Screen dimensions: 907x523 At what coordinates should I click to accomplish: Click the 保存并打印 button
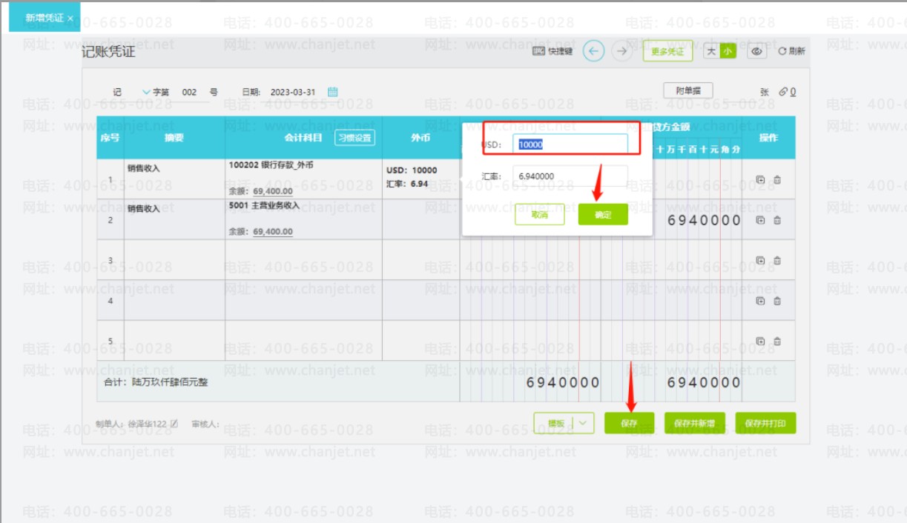click(x=765, y=423)
